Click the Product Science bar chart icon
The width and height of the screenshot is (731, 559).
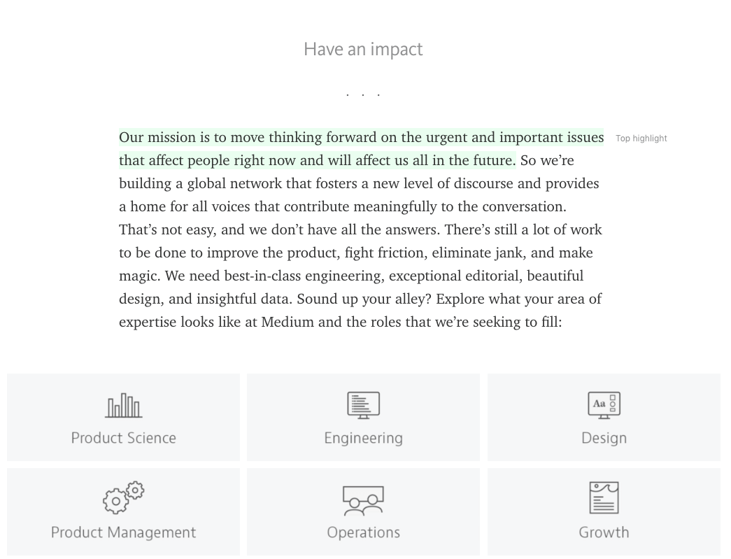coord(124,405)
